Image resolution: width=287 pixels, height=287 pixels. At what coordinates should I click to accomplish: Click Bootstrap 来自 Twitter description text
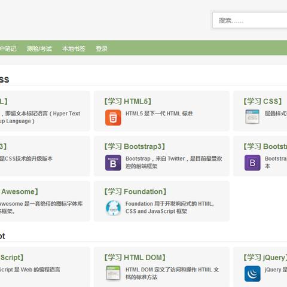pos(173,163)
